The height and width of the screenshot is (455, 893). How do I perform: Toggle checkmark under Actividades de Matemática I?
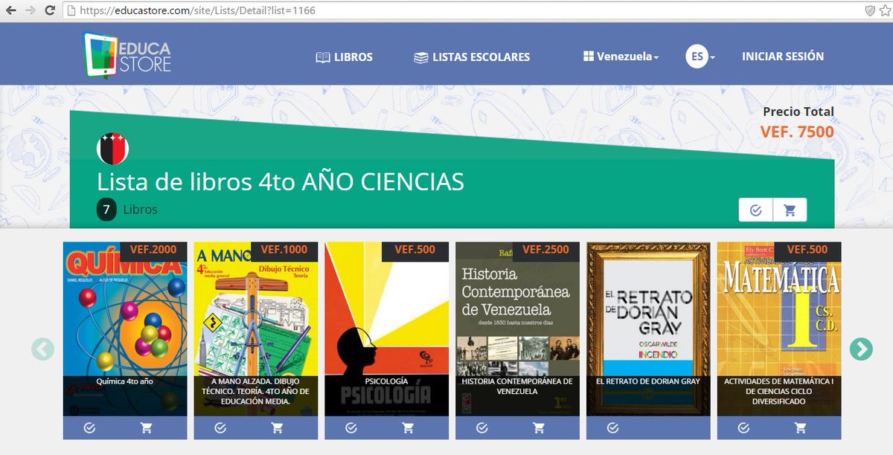tap(743, 427)
